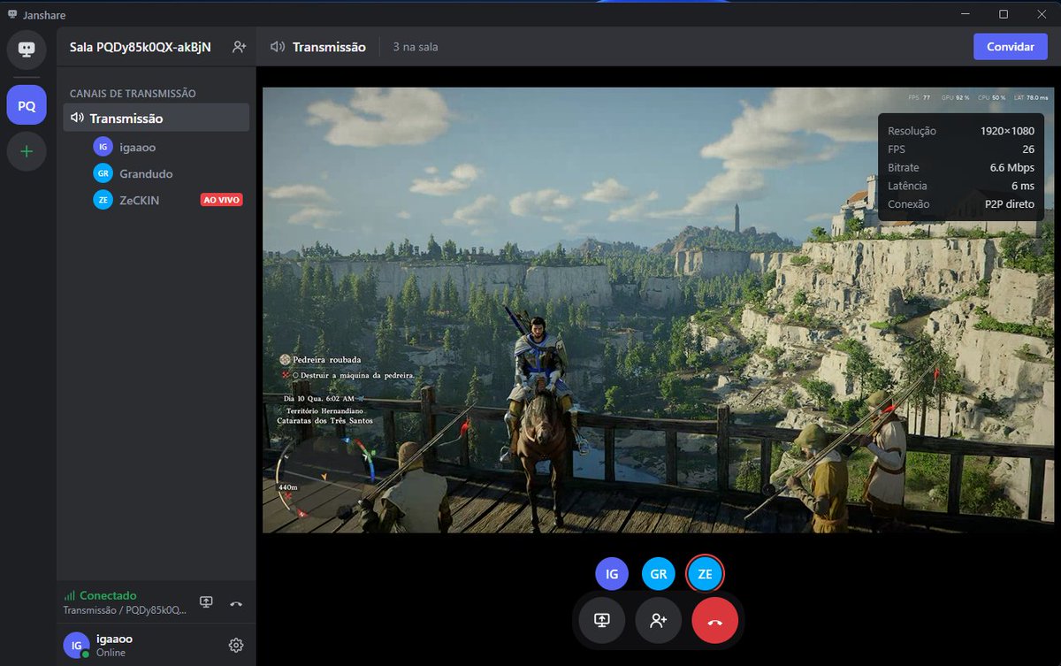Click the '3 na sala' count text
Viewport: 1061px width, 666px height.
tap(416, 47)
